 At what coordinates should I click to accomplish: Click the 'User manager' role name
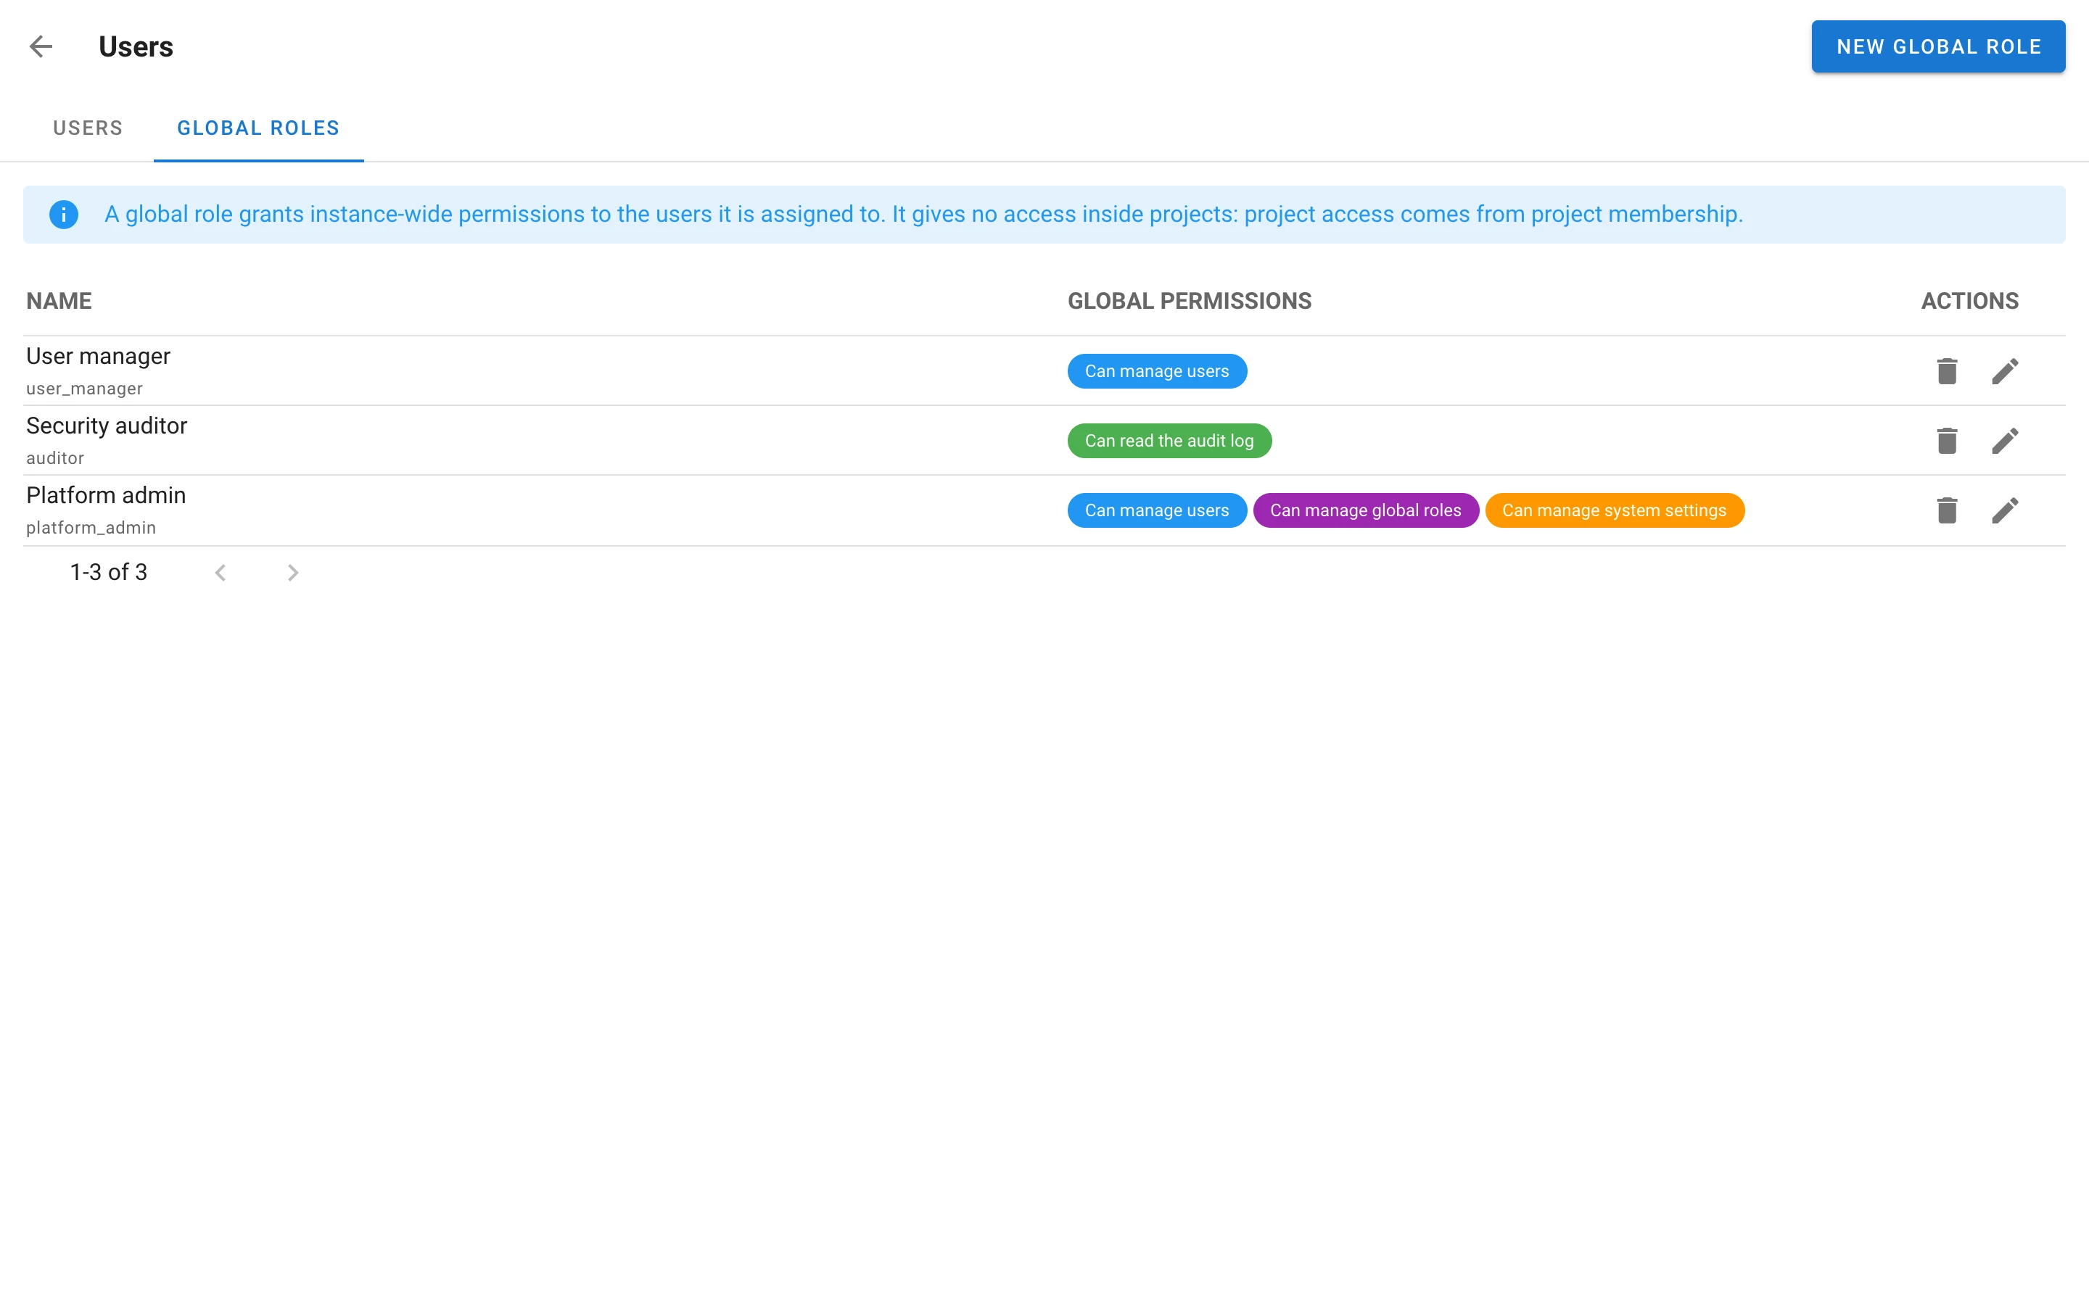[x=99, y=357]
